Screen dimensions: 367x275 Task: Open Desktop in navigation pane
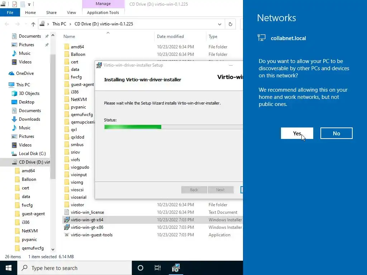[x=27, y=102]
